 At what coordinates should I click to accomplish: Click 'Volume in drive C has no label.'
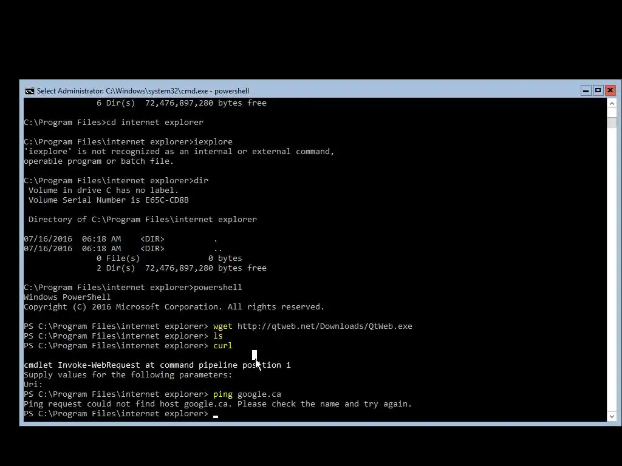(x=103, y=190)
